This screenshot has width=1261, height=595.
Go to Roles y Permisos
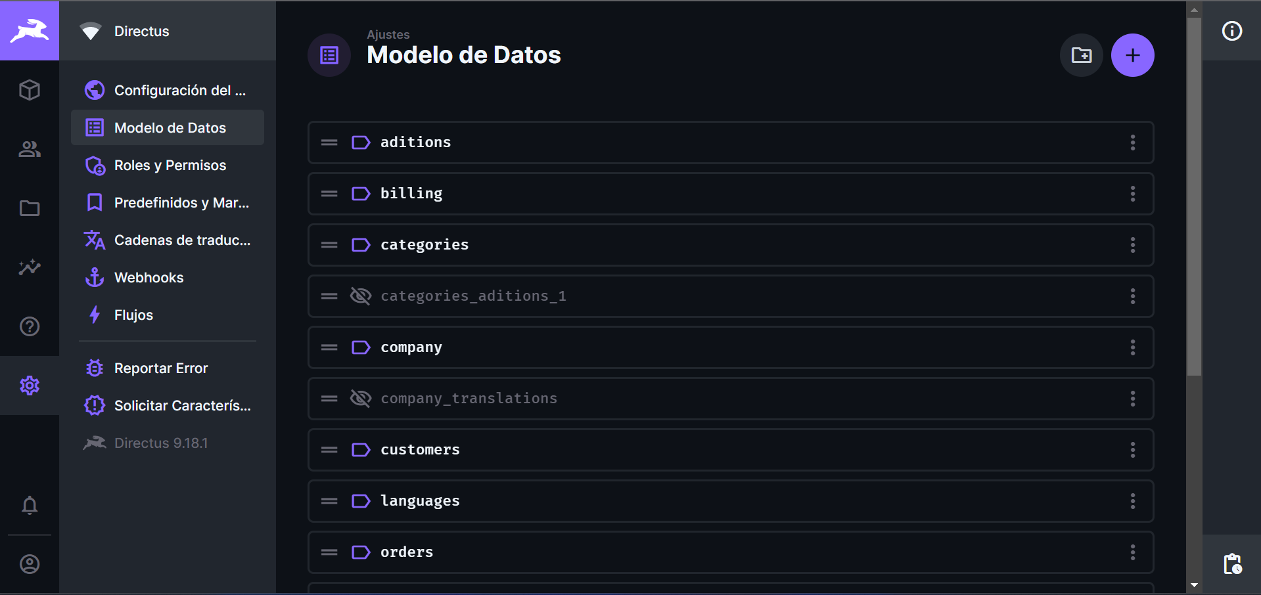pyautogui.click(x=170, y=165)
